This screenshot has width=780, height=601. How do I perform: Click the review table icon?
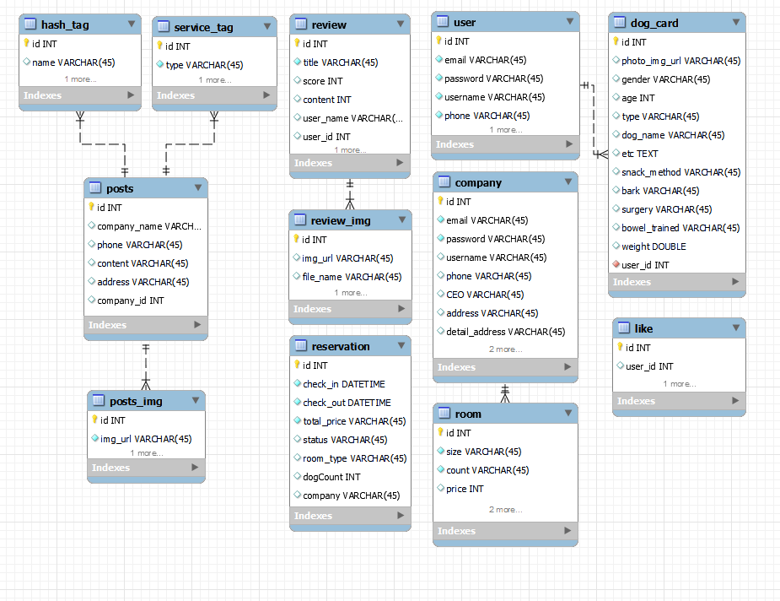pos(301,24)
